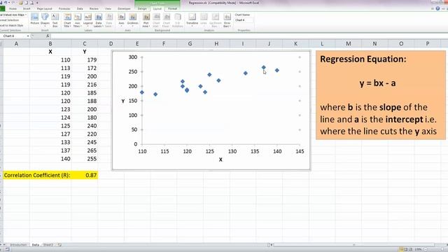The width and height of the screenshot is (448, 252).
Task: Open the Axis Titles options
Action: pyautogui.click(x=78, y=20)
